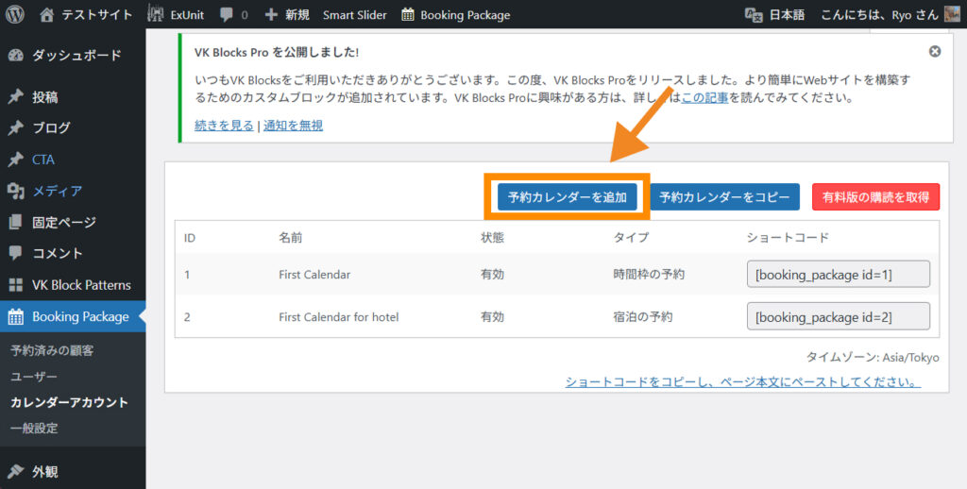Open the + 新規 new content menu
The width and height of the screenshot is (967, 489).
click(x=287, y=15)
